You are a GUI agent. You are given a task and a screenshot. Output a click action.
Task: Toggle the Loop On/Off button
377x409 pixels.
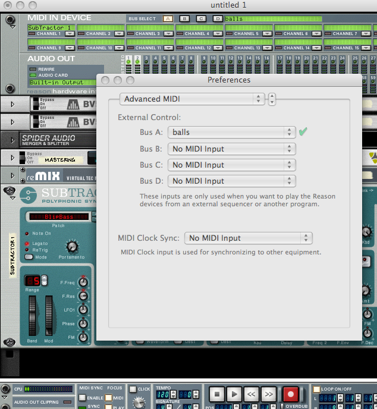[x=317, y=389]
